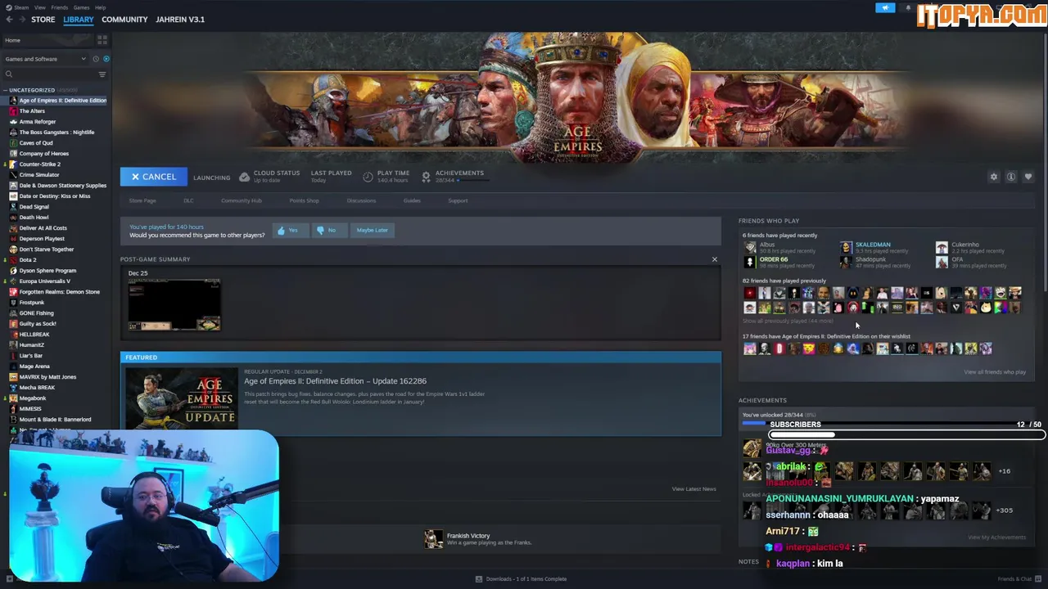Viewport: 1048px width, 589px height.
Task: Toggle the ready-to-play filter icon
Action: [x=106, y=59]
